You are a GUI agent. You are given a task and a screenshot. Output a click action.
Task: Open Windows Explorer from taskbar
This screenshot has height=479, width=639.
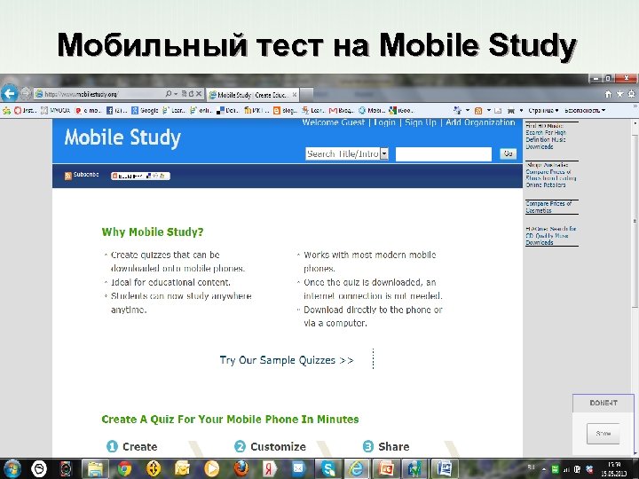click(x=95, y=468)
